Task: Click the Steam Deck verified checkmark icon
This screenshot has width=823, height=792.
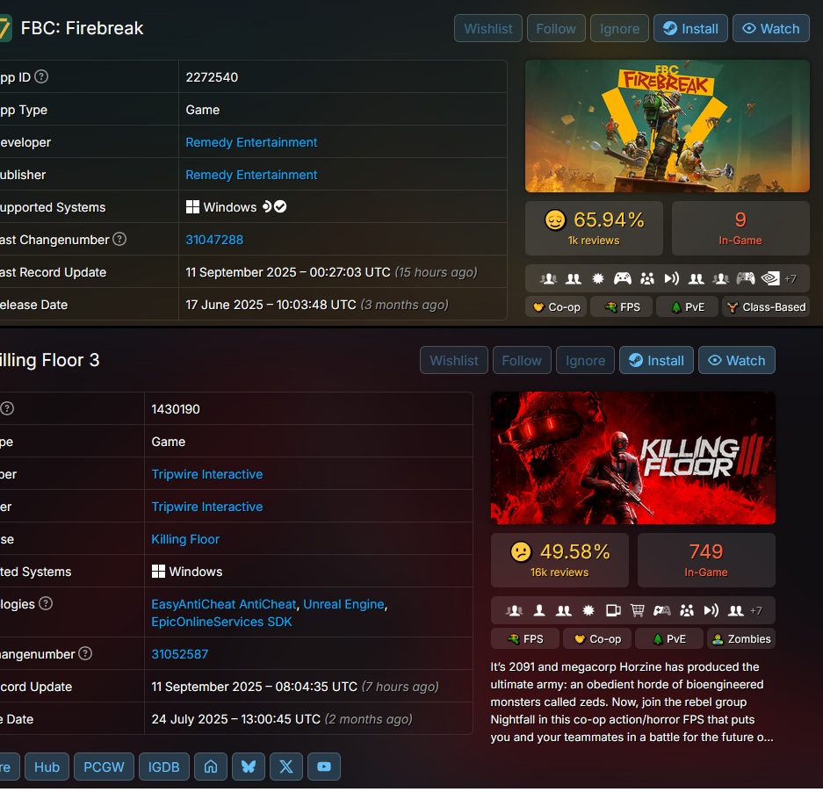Action: point(280,207)
